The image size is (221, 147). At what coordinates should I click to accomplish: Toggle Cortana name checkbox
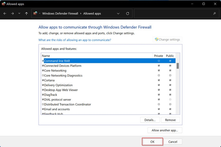[x=43, y=80]
